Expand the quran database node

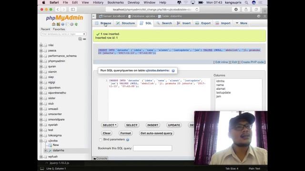click(x=41, y=66)
